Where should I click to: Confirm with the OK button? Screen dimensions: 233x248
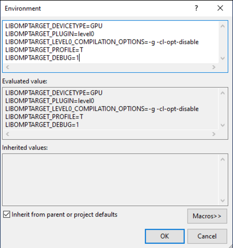coord(164,236)
